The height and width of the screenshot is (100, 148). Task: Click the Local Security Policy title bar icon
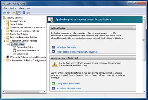click(x=3, y=4)
